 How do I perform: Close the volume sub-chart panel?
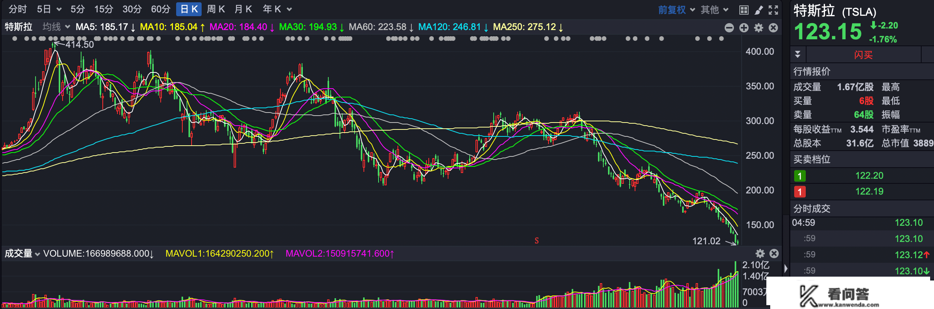coord(774,254)
